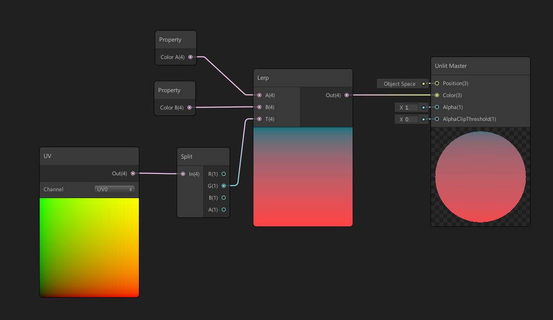Click the In(4) input port on Split node
The width and height of the screenshot is (553, 320).
pyautogui.click(x=183, y=174)
